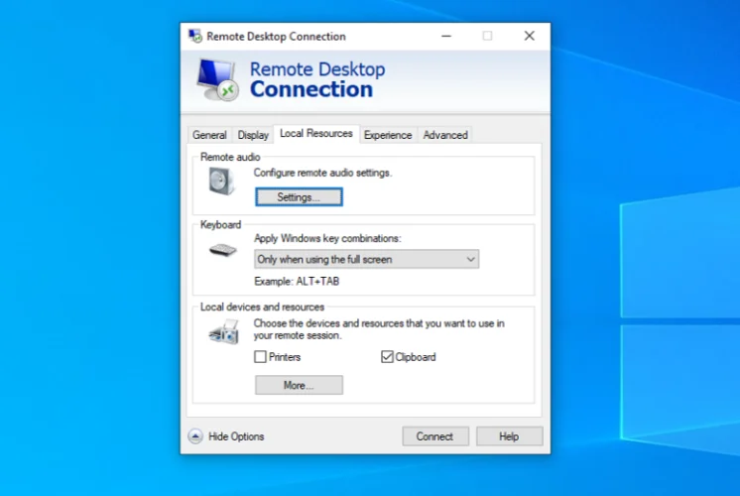The width and height of the screenshot is (740, 496).
Task: Enable the Printers checkbox
Action: [x=260, y=357]
